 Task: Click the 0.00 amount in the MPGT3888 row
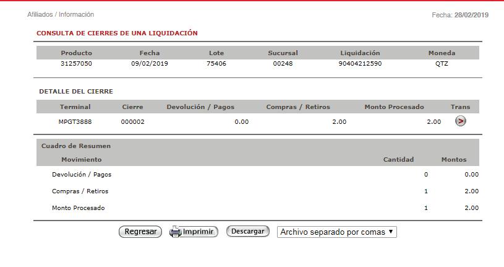[242, 122]
